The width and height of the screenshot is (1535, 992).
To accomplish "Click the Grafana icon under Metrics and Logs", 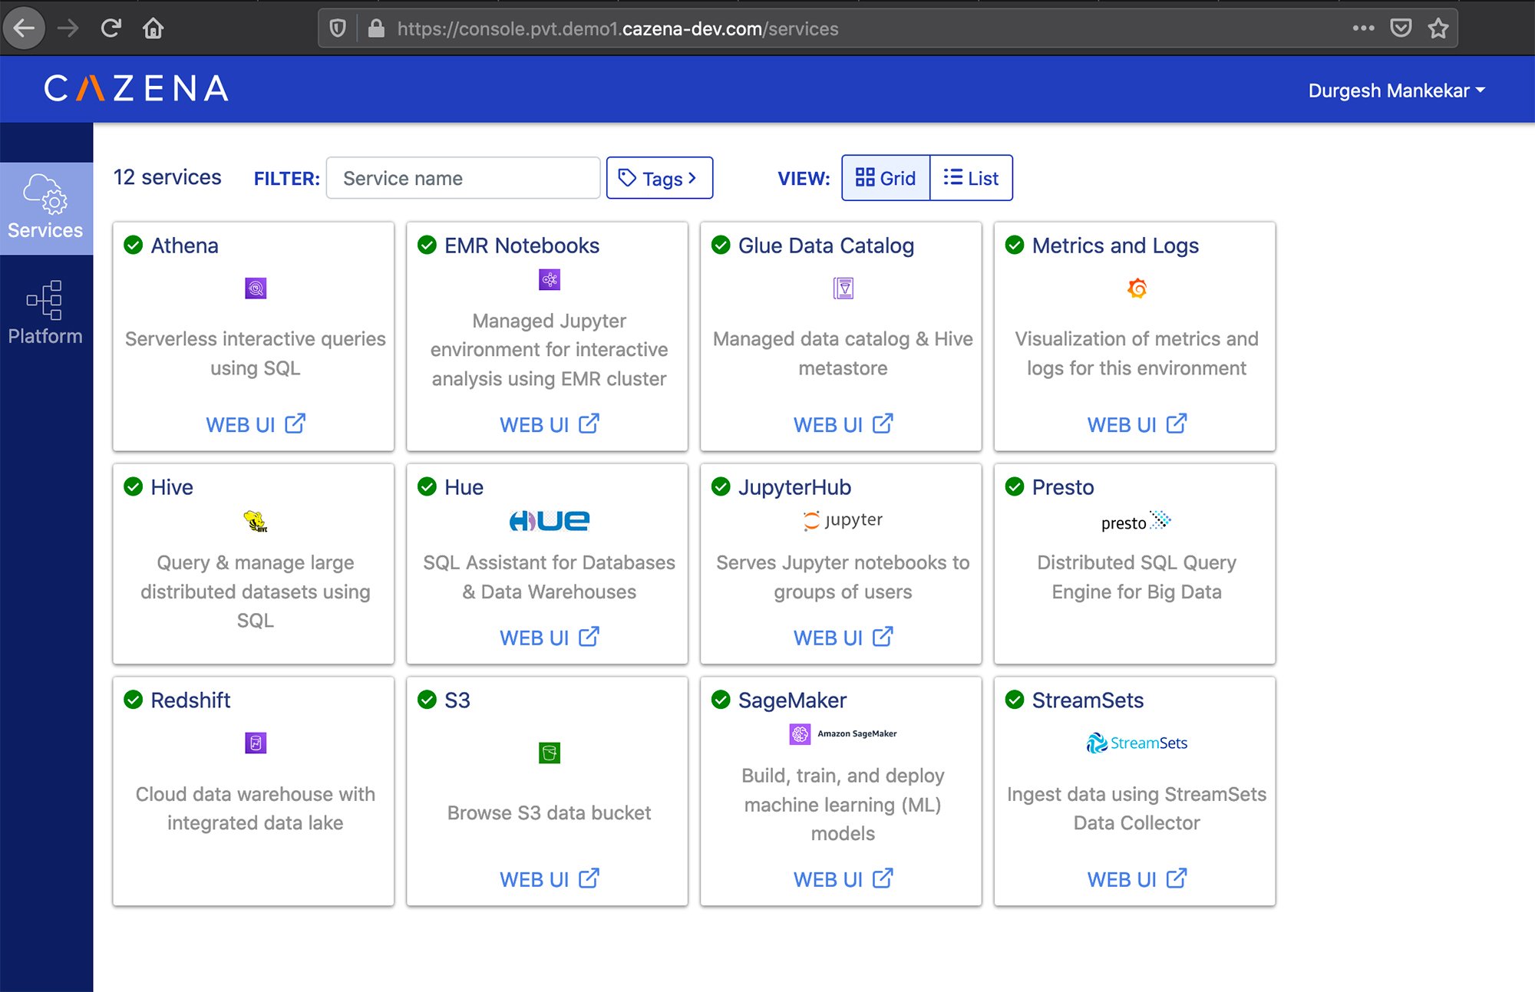I will (1136, 288).
